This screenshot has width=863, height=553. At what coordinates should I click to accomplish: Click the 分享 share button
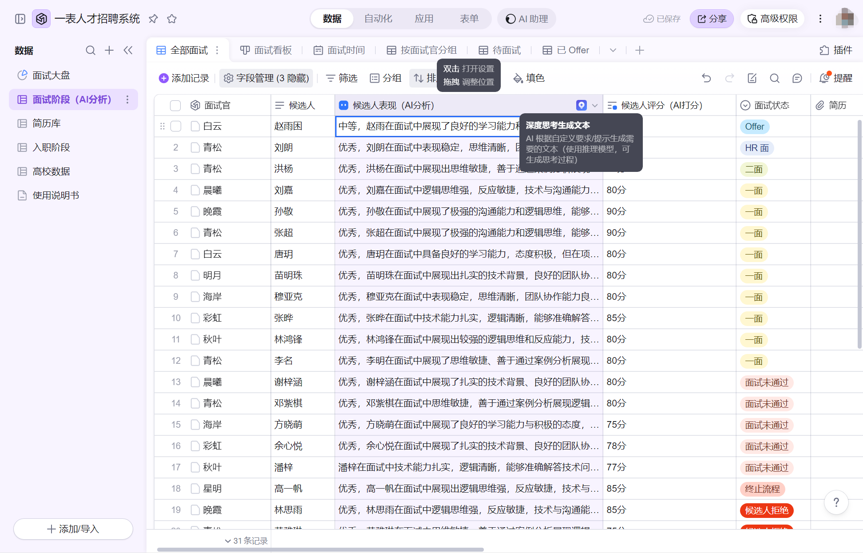click(x=711, y=19)
